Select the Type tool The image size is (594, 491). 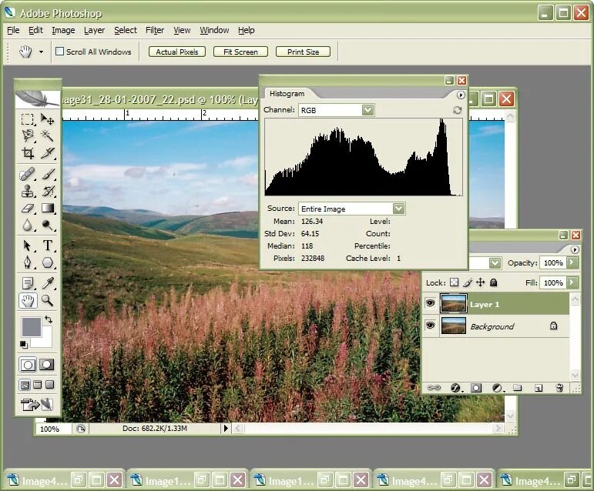tap(47, 245)
